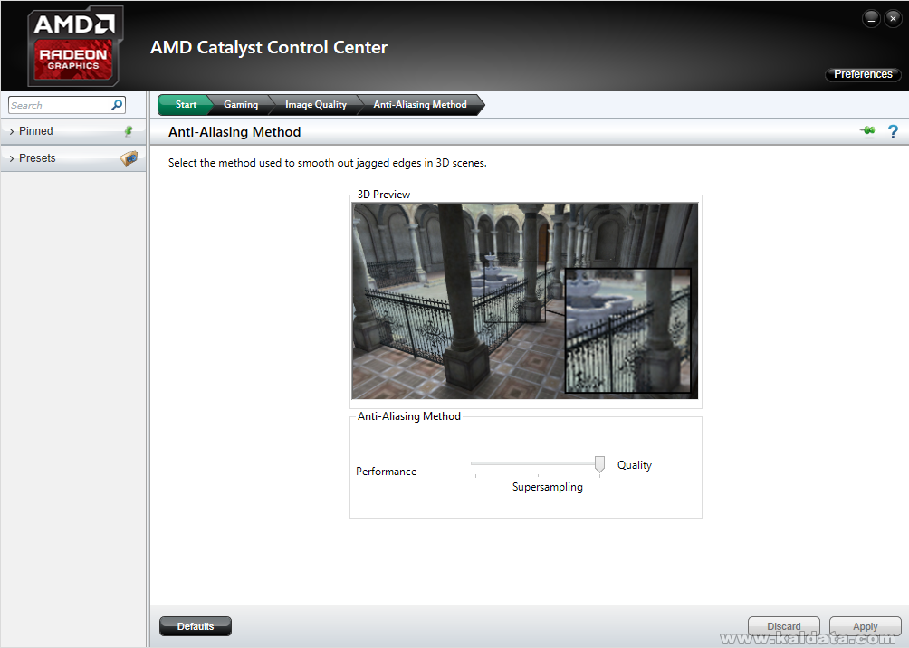909x648 pixels.
Task: Click the anti-aliasing slider thumb
Action: click(x=599, y=463)
